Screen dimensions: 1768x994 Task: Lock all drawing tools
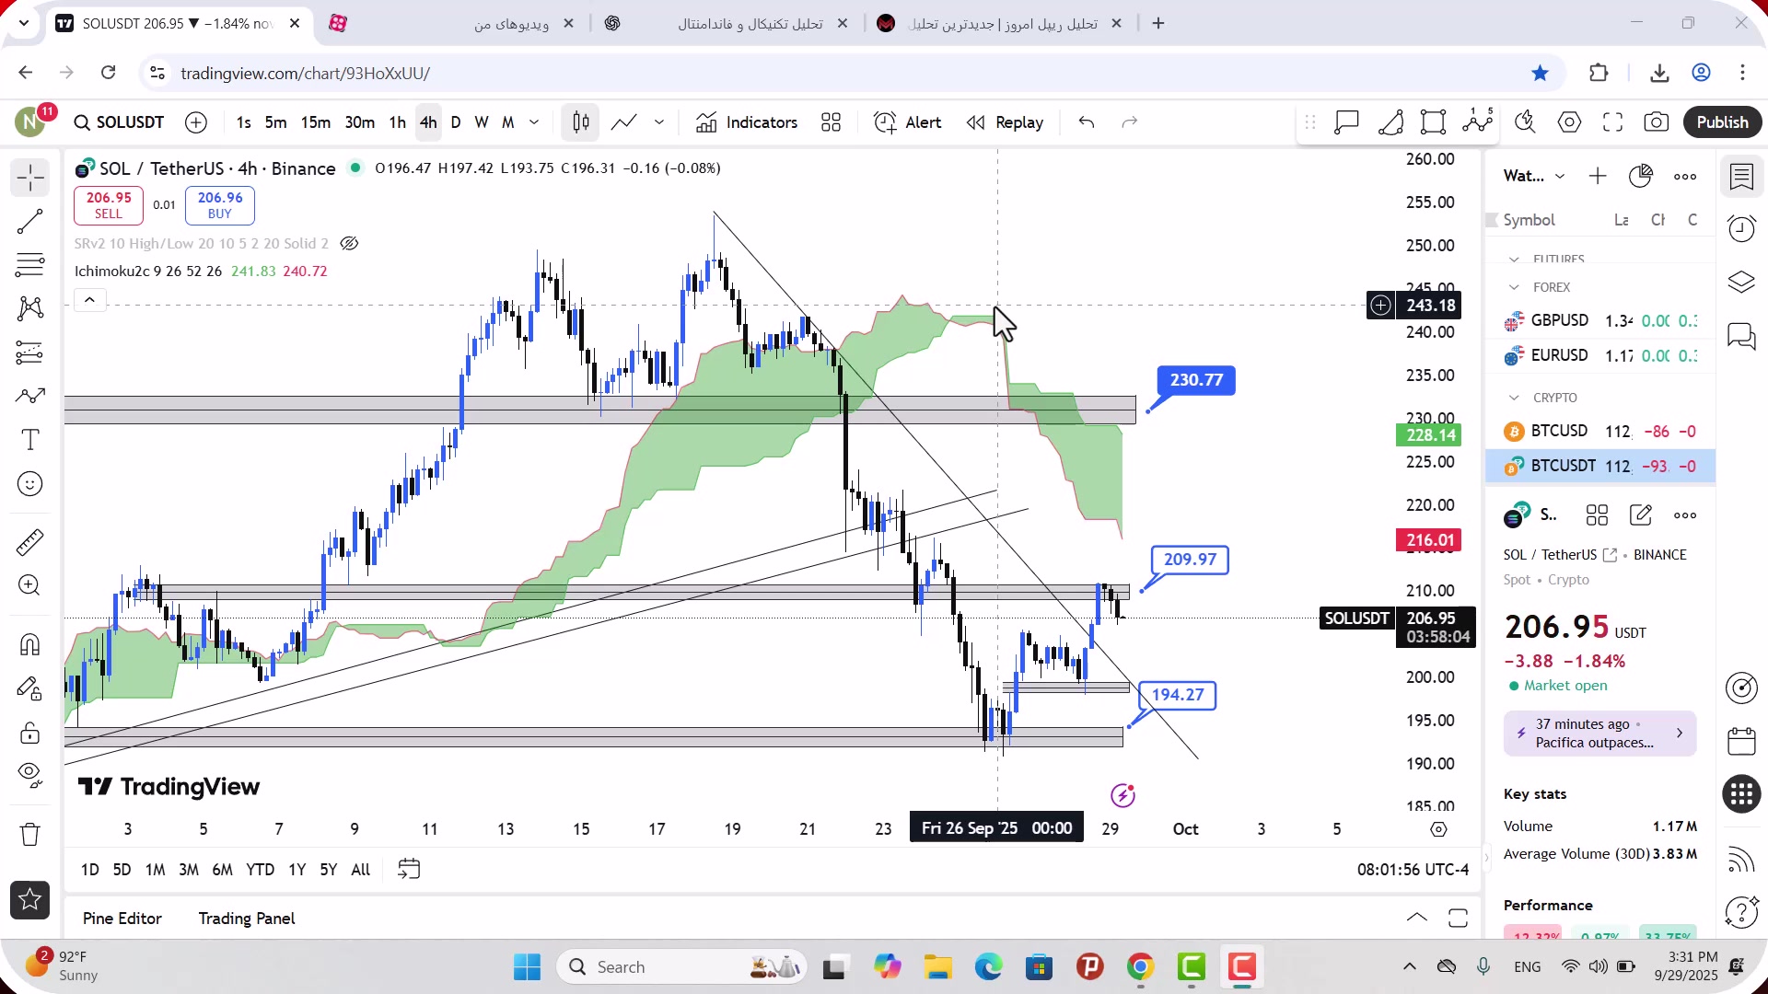[30, 733]
